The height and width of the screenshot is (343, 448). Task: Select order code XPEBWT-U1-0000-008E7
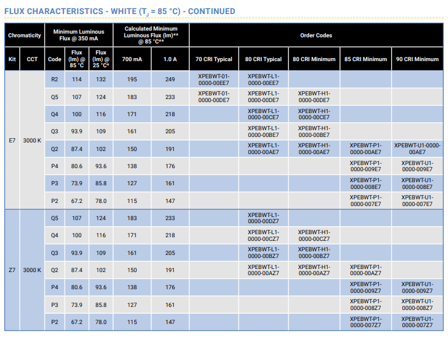(x=417, y=183)
